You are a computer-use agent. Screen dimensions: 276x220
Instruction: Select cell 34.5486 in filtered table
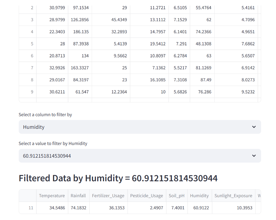coord(52,208)
